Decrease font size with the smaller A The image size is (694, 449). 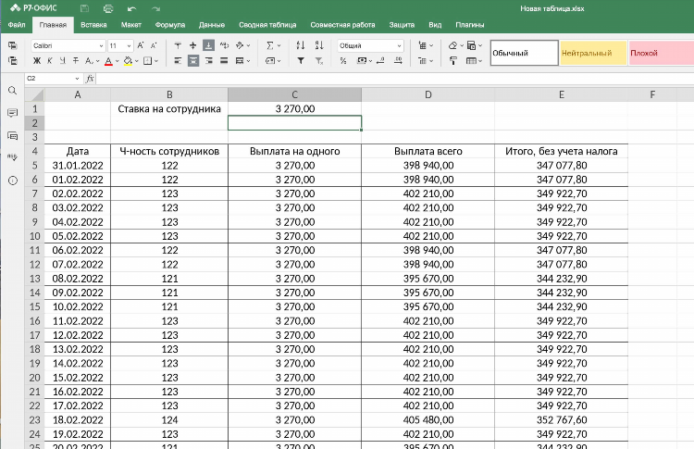pos(154,45)
